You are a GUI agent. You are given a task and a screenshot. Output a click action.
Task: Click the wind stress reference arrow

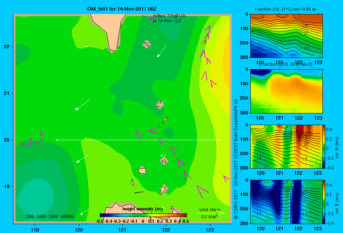click(211, 213)
